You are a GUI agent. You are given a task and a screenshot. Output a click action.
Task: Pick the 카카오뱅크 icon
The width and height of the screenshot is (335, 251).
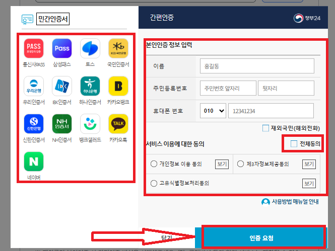point(118,86)
